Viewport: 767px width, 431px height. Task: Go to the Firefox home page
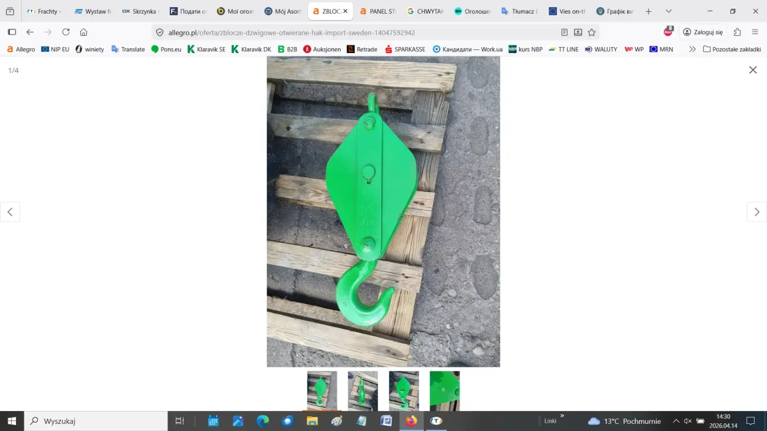pyautogui.click(x=84, y=32)
